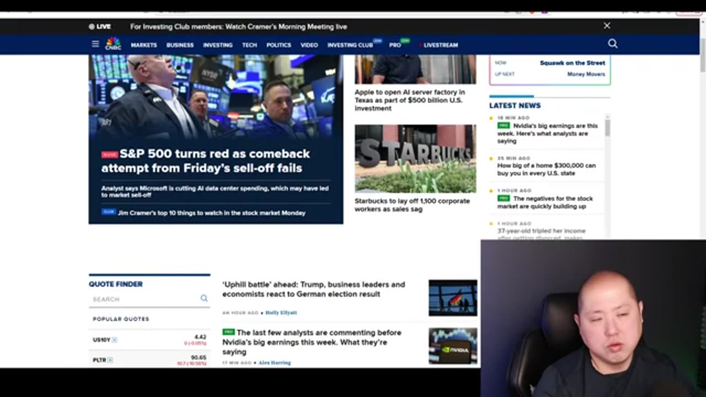Viewport: 706px width, 397px height.
Task: Open Watch Cramer's Morning Meeting live link
Action: pyautogui.click(x=238, y=26)
